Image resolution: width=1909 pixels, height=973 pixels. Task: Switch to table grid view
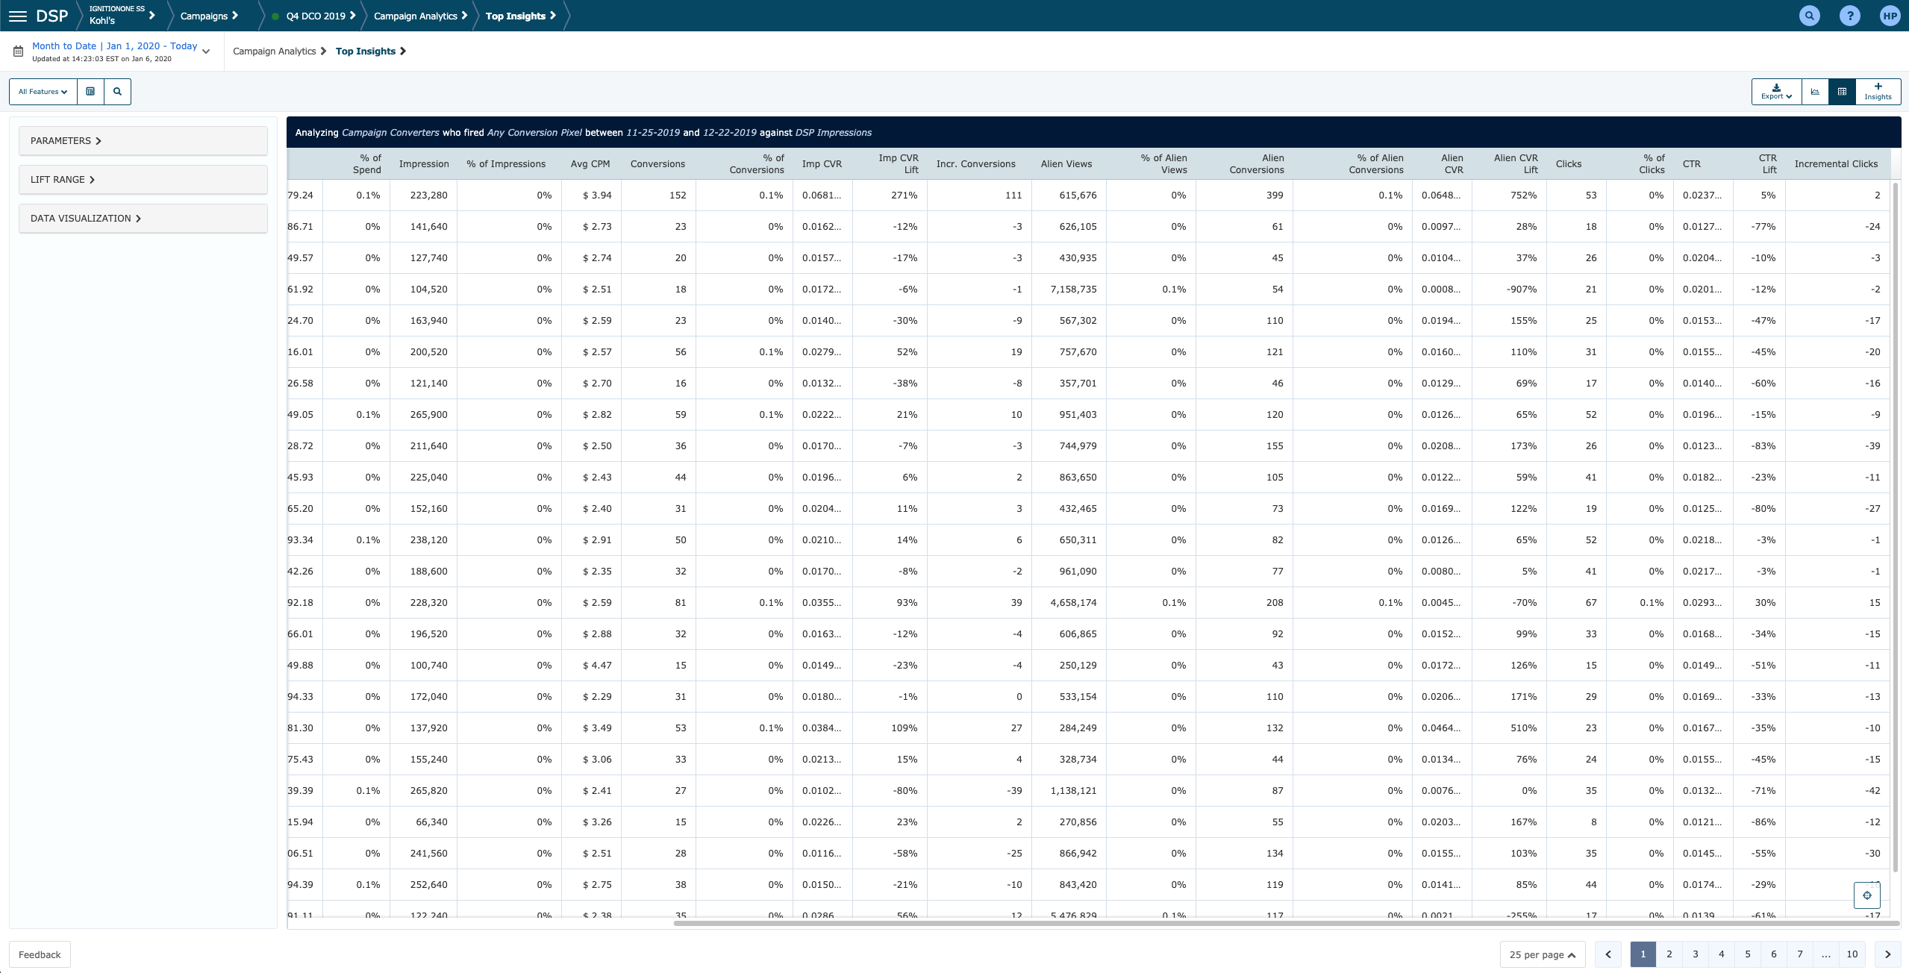1842,92
